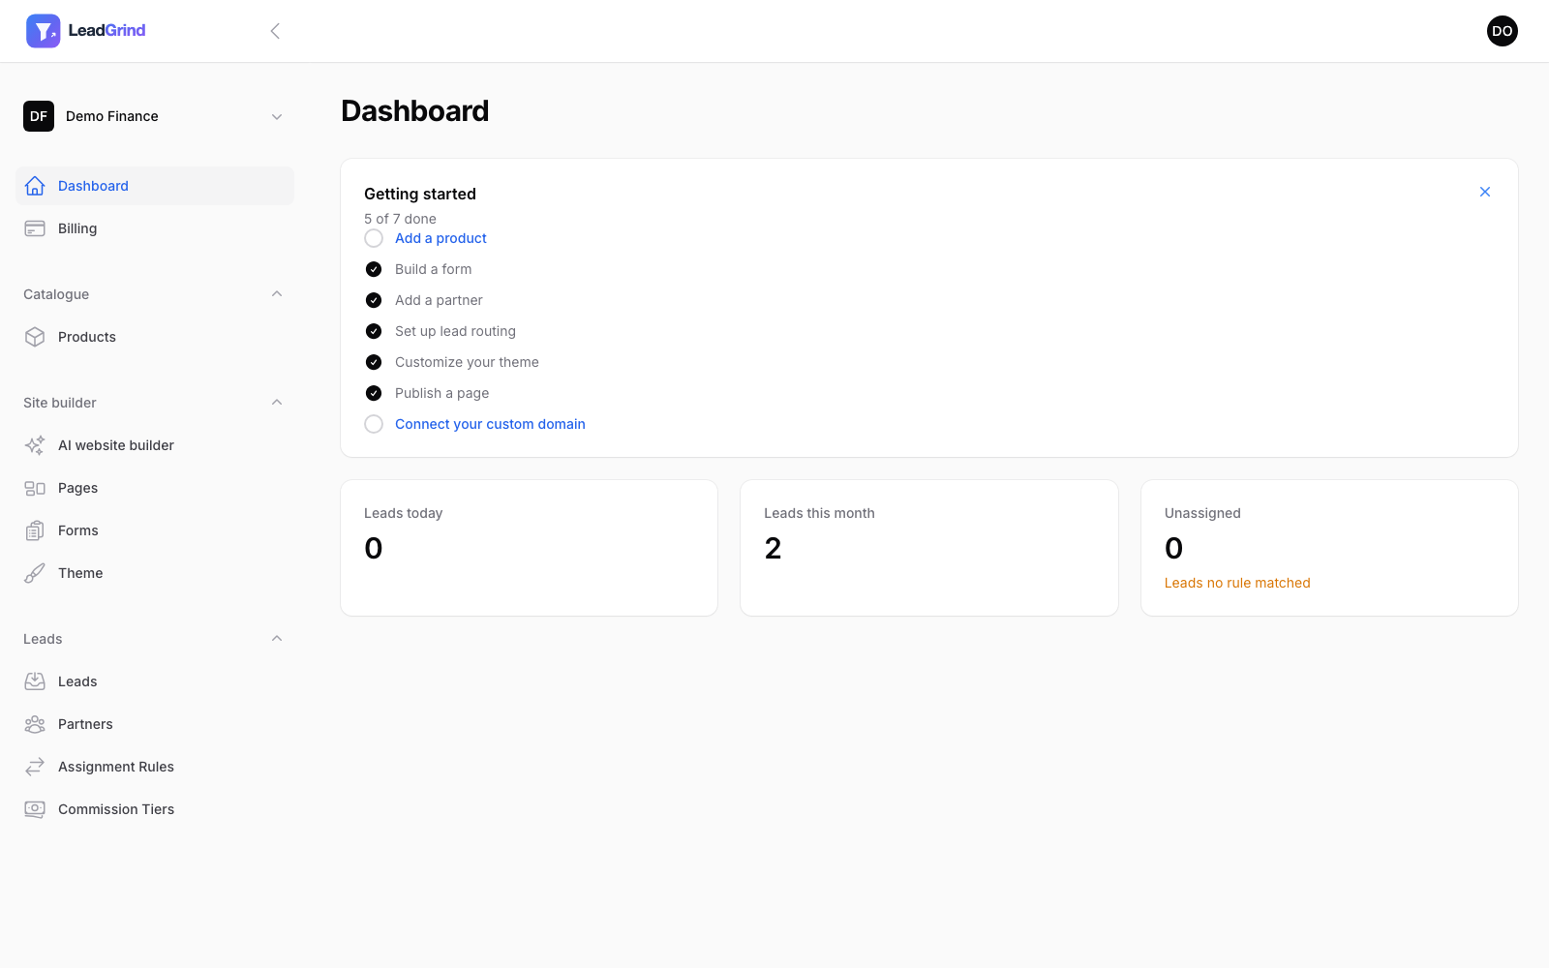
Task: Click the Dashboard home icon in sidebar
Action: coord(35,186)
